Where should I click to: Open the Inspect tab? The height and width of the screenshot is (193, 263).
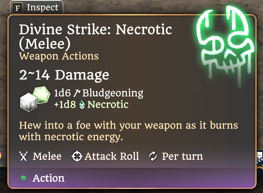(36, 8)
